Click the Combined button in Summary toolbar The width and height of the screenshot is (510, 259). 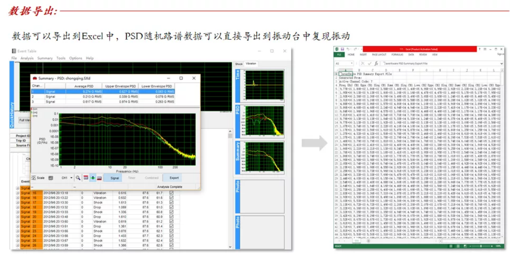(x=152, y=178)
